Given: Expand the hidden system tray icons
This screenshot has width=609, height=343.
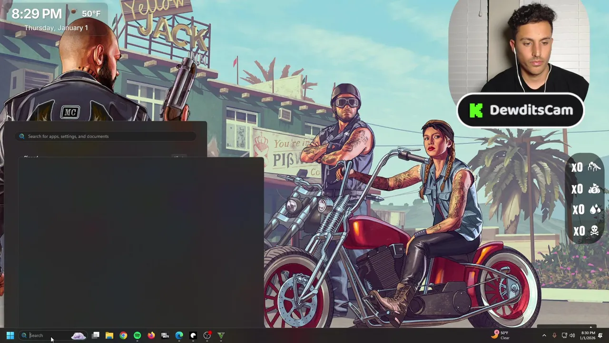Looking at the screenshot, I should pyautogui.click(x=544, y=335).
